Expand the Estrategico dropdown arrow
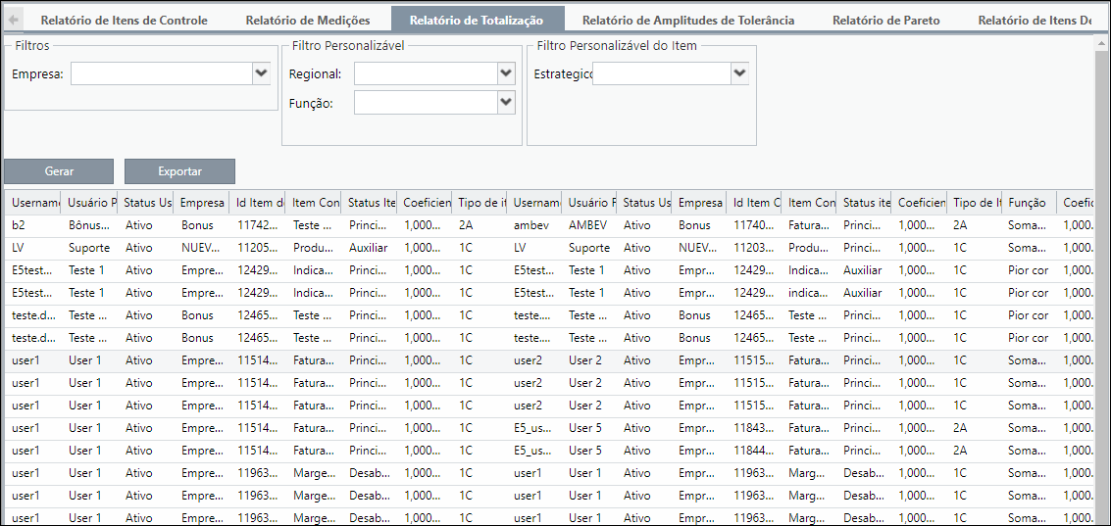The height and width of the screenshot is (526, 1111). 739,72
